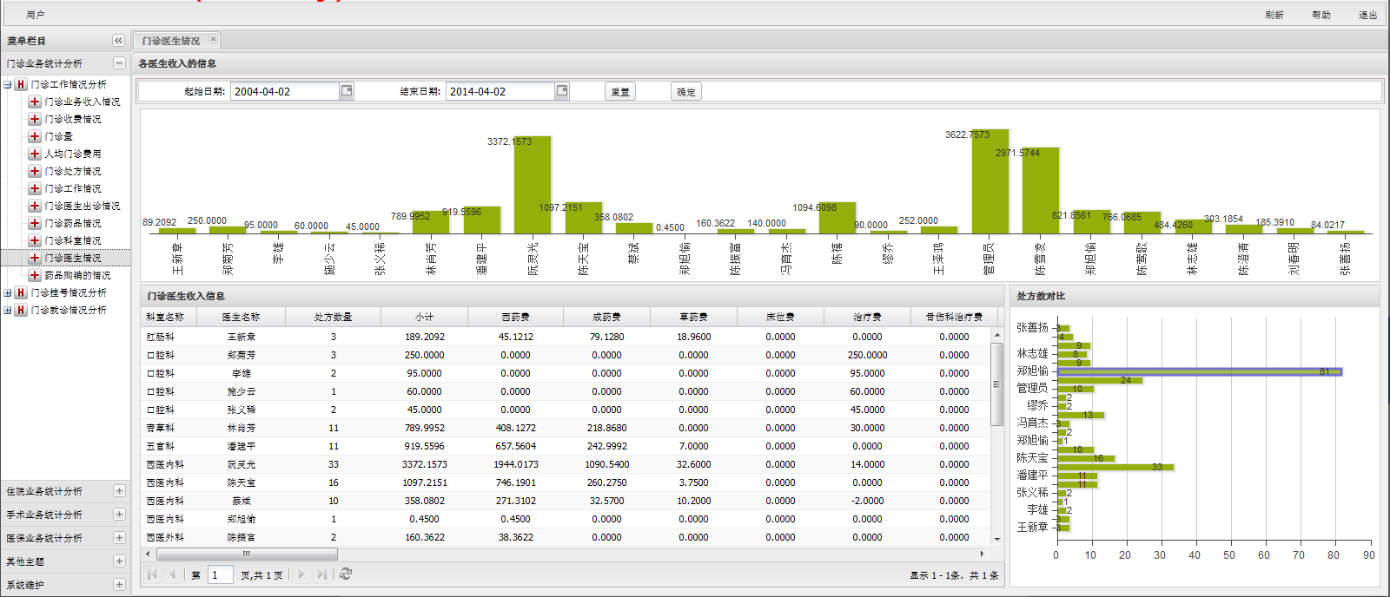The image size is (1390, 597).
Task: Expand 其他主题 section
Action: coord(119,561)
